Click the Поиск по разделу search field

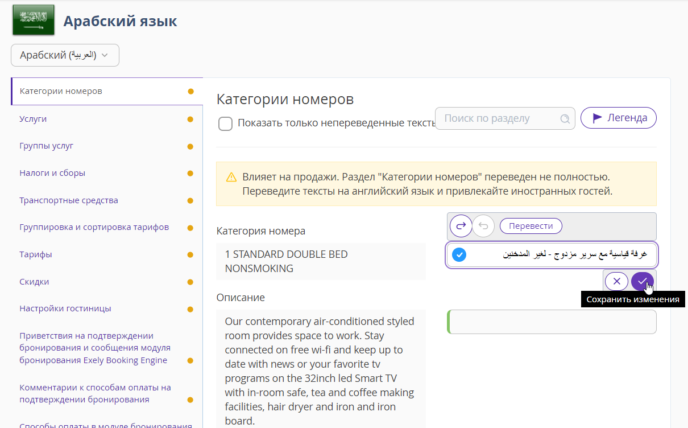click(505, 118)
